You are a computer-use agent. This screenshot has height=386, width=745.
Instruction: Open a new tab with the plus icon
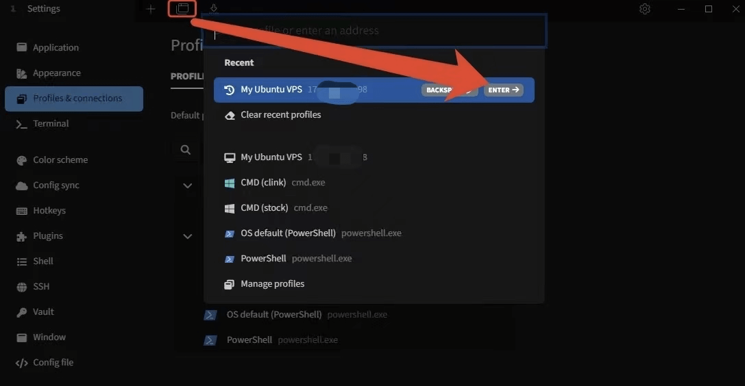151,9
